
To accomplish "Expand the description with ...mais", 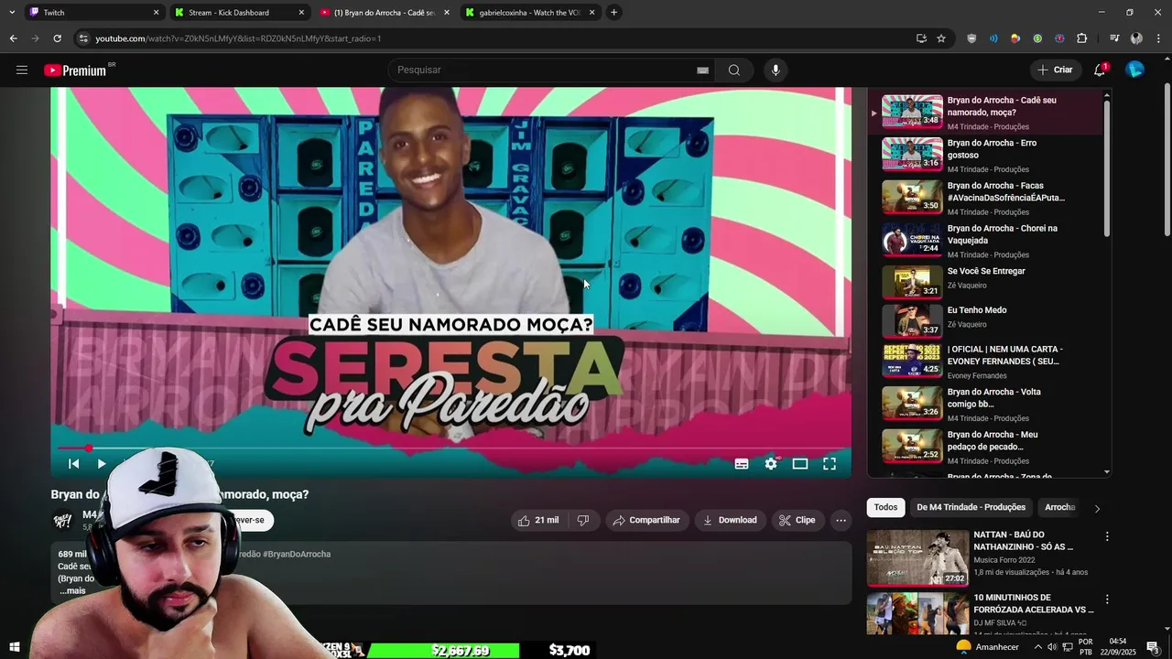I will click(x=72, y=591).
